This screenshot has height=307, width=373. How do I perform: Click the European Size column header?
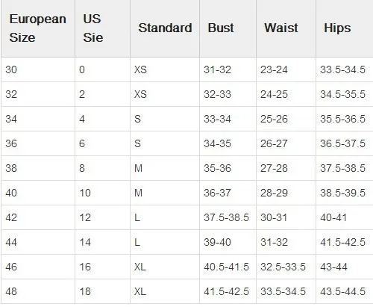pyautogui.click(x=38, y=28)
